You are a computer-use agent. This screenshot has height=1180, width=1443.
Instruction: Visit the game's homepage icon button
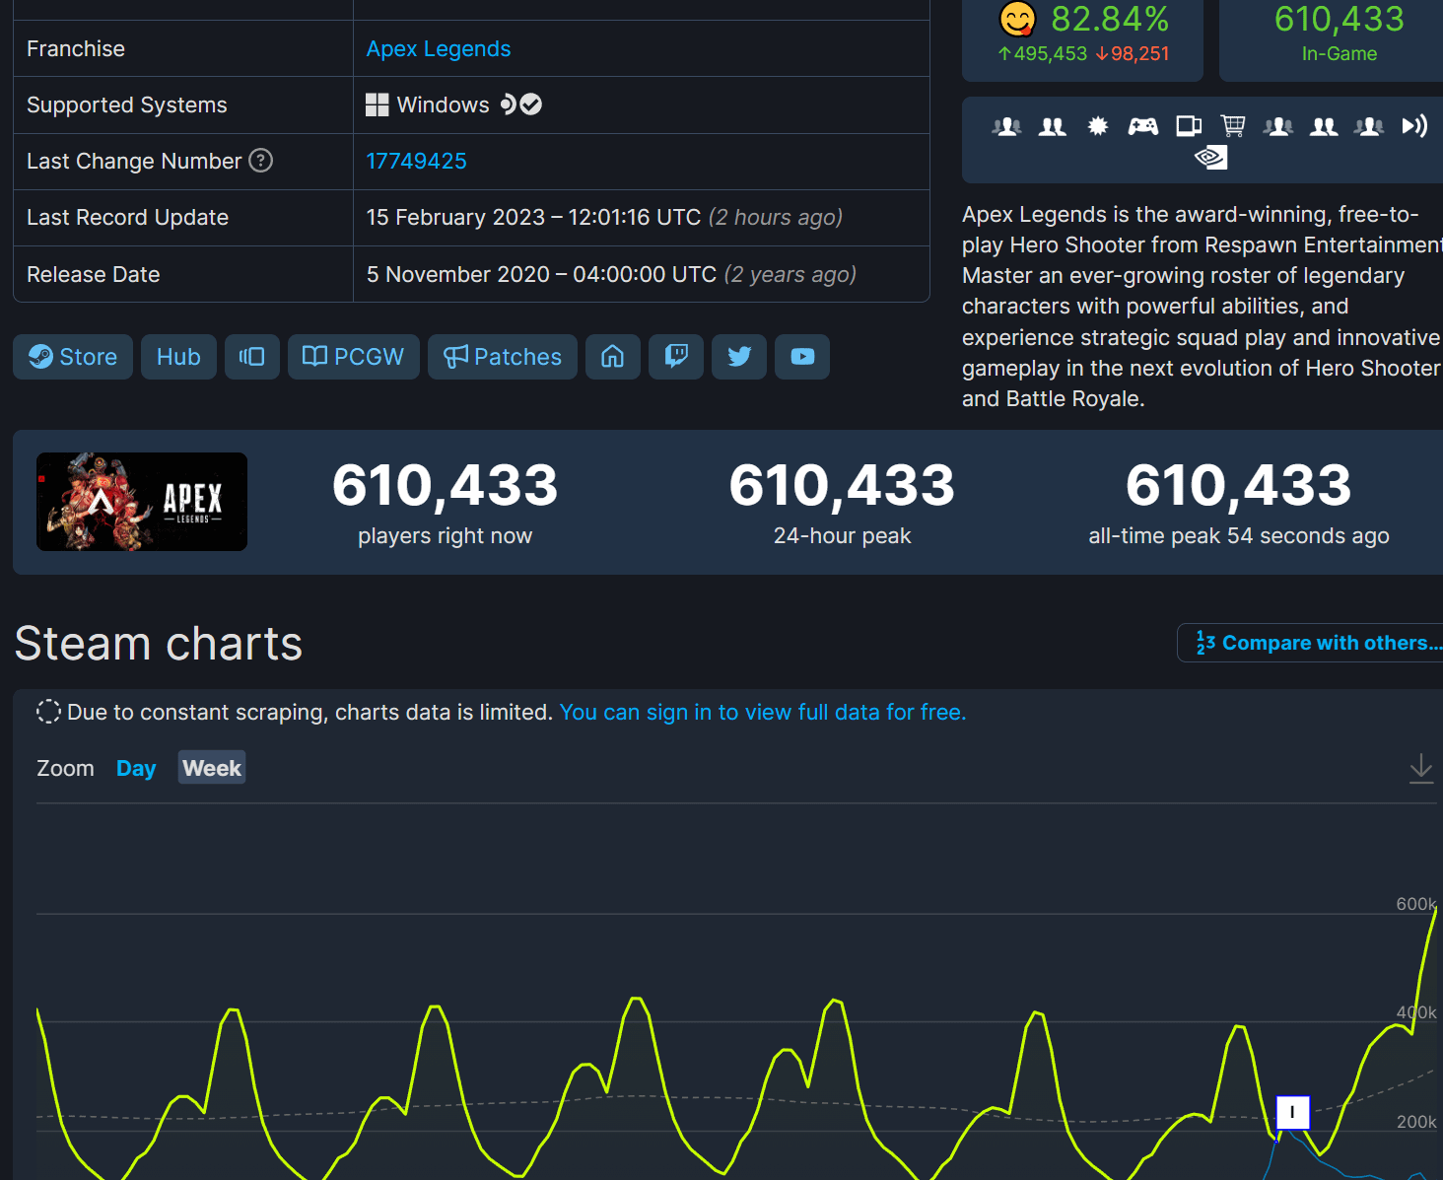pos(613,357)
